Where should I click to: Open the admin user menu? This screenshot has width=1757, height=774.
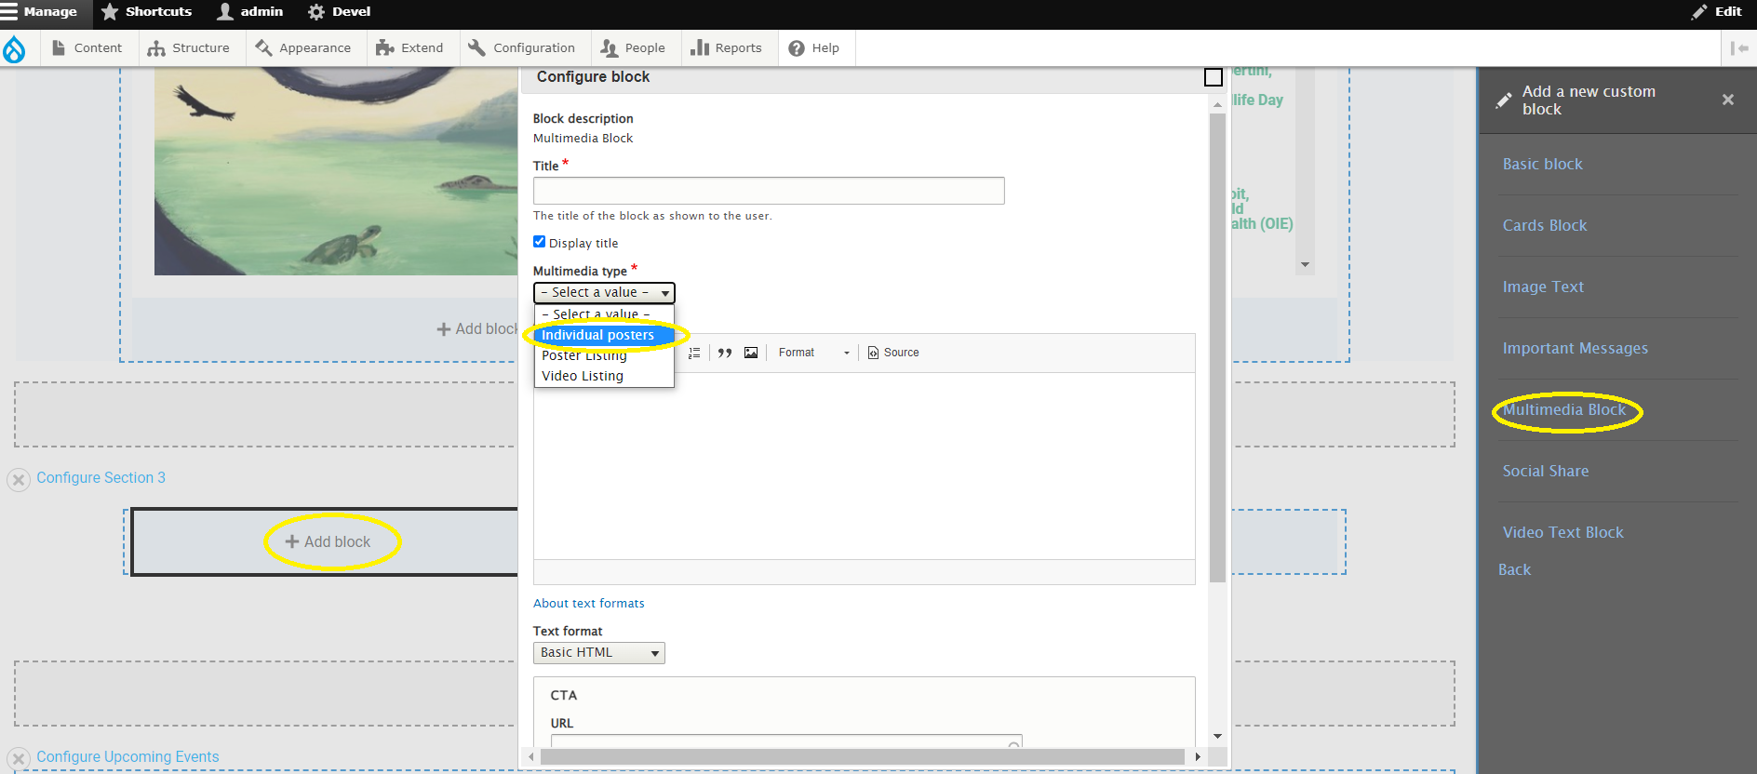pos(250,12)
